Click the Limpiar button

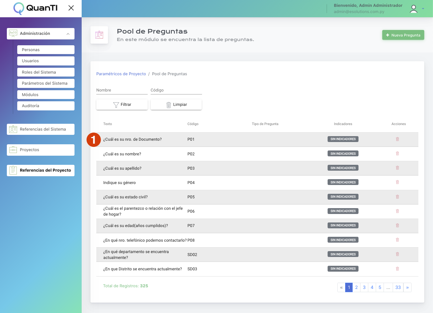[x=176, y=105]
